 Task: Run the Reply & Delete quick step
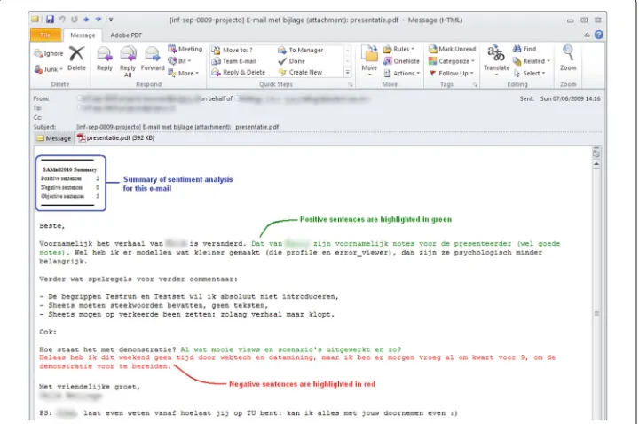(239, 72)
